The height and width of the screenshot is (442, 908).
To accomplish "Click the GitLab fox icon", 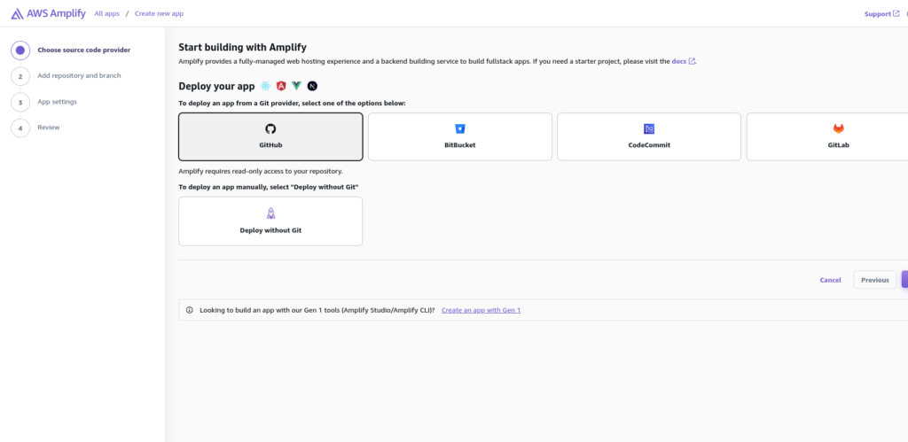I will pyautogui.click(x=838, y=129).
